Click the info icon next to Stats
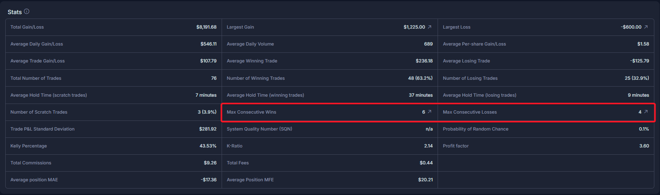 (27, 12)
